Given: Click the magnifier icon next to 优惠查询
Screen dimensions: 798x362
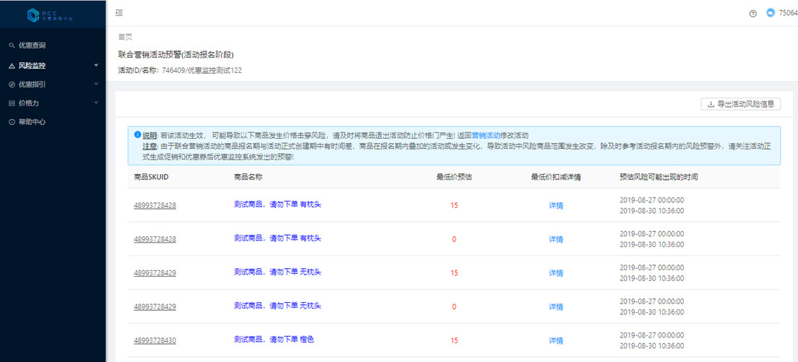Looking at the screenshot, I should point(12,46).
